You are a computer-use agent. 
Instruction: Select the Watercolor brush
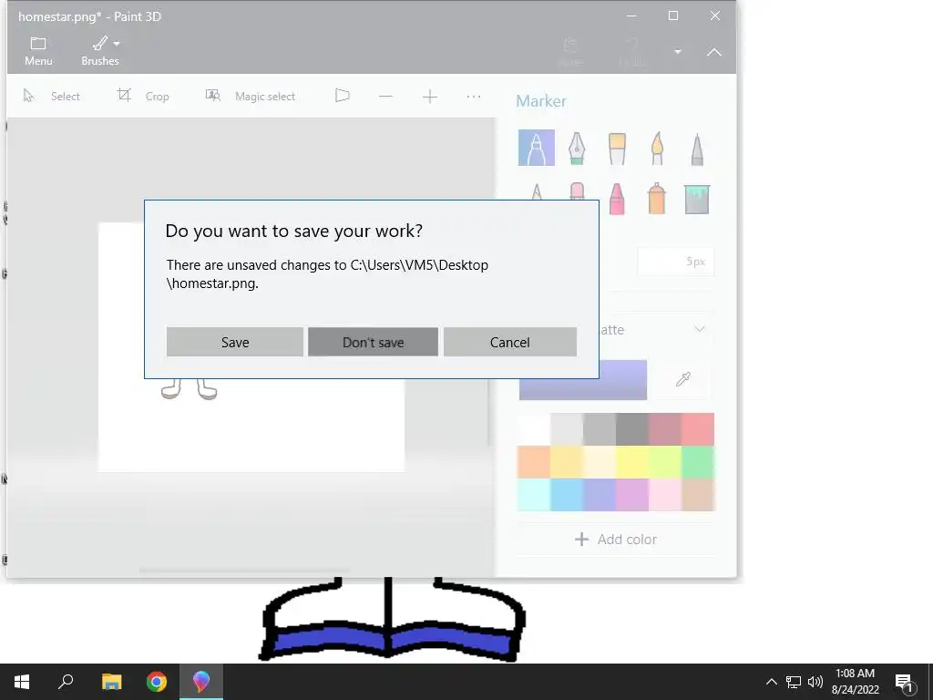pyautogui.click(x=657, y=148)
